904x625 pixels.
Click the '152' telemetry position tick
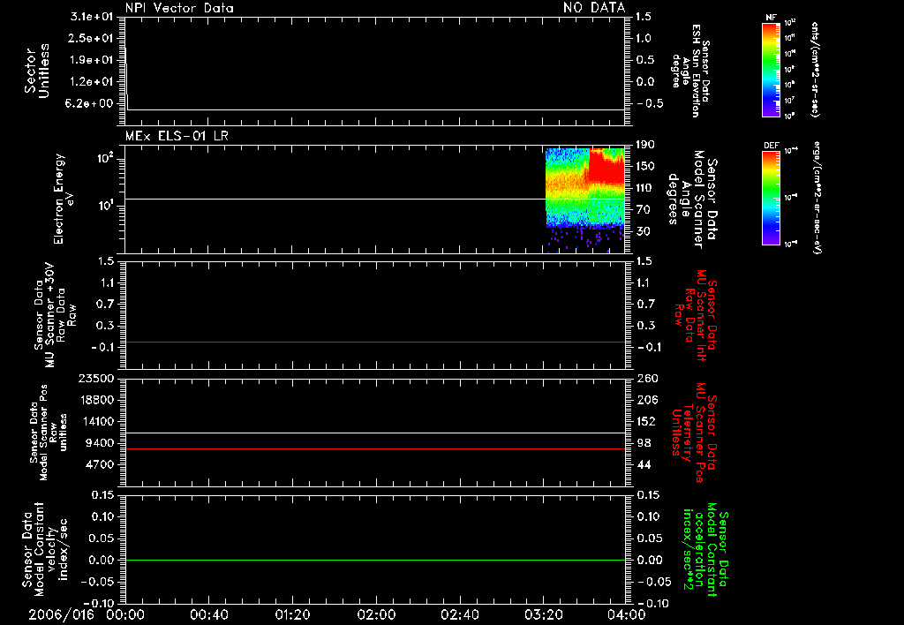click(x=645, y=421)
